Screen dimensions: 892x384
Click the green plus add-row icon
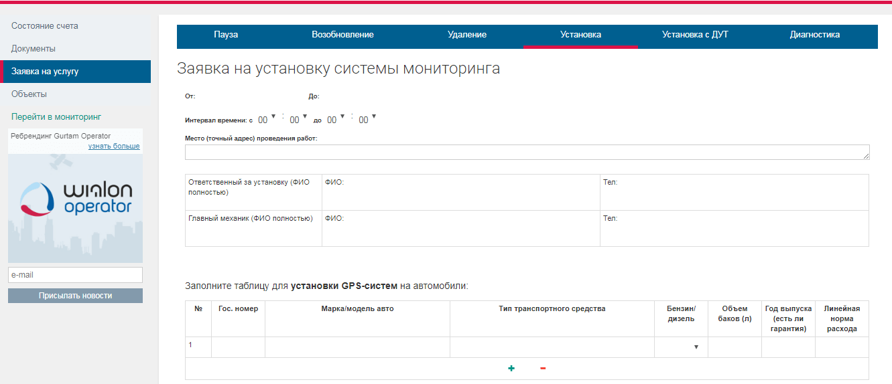click(x=511, y=368)
